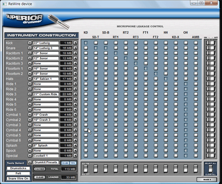The height and width of the screenshot is (184, 222).
Task: Preview the Snare via its speaker icon
Action: (75, 48)
